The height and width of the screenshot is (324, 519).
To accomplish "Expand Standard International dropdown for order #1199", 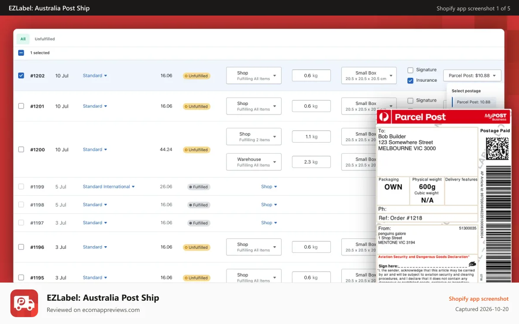I will pyautogui.click(x=109, y=187).
